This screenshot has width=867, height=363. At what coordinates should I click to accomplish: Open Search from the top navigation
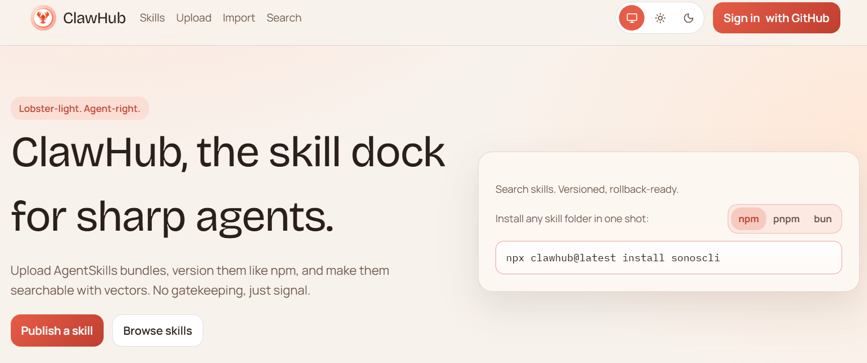click(x=284, y=18)
